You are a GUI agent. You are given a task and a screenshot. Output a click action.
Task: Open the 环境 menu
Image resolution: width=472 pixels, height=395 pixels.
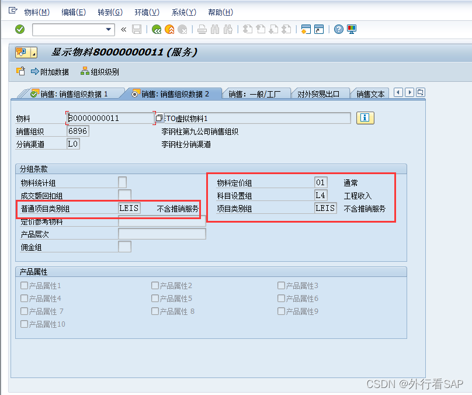pyautogui.click(x=146, y=12)
